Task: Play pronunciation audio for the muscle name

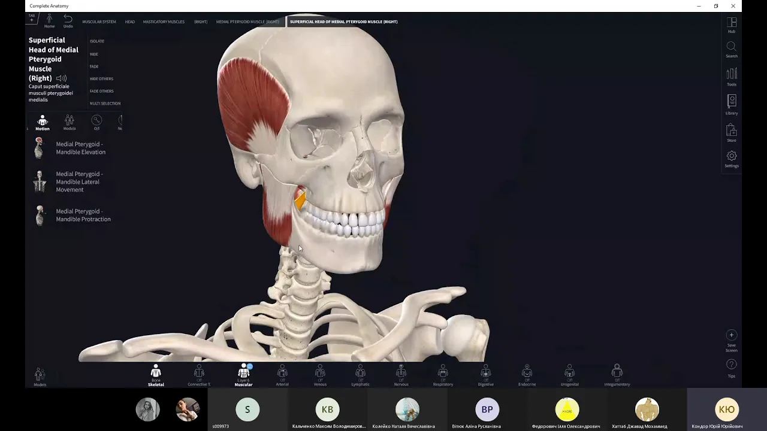Action: 61,78
